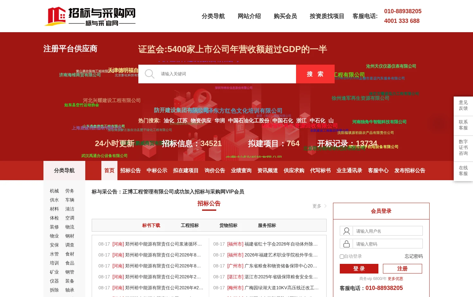
Task: Select hot search term 物资供应
Action: tap(201, 121)
